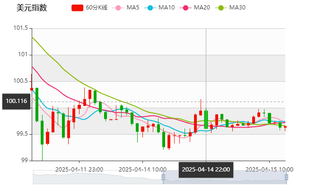The height and width of the screenshot is (189, 317).
Task: Click the 2025-04-15 10:00 axis label
Action: tap(269, 170)
